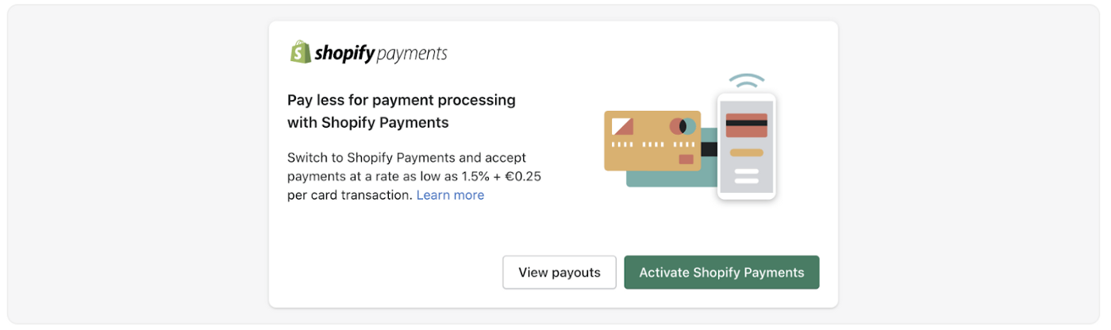
Task: Click the small red rectangle on gold card
Action: (x=686, y=159)
